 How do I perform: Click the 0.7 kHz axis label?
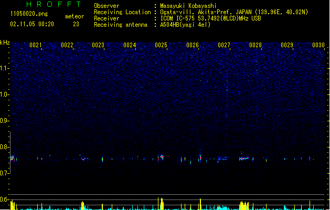[5, 173]
